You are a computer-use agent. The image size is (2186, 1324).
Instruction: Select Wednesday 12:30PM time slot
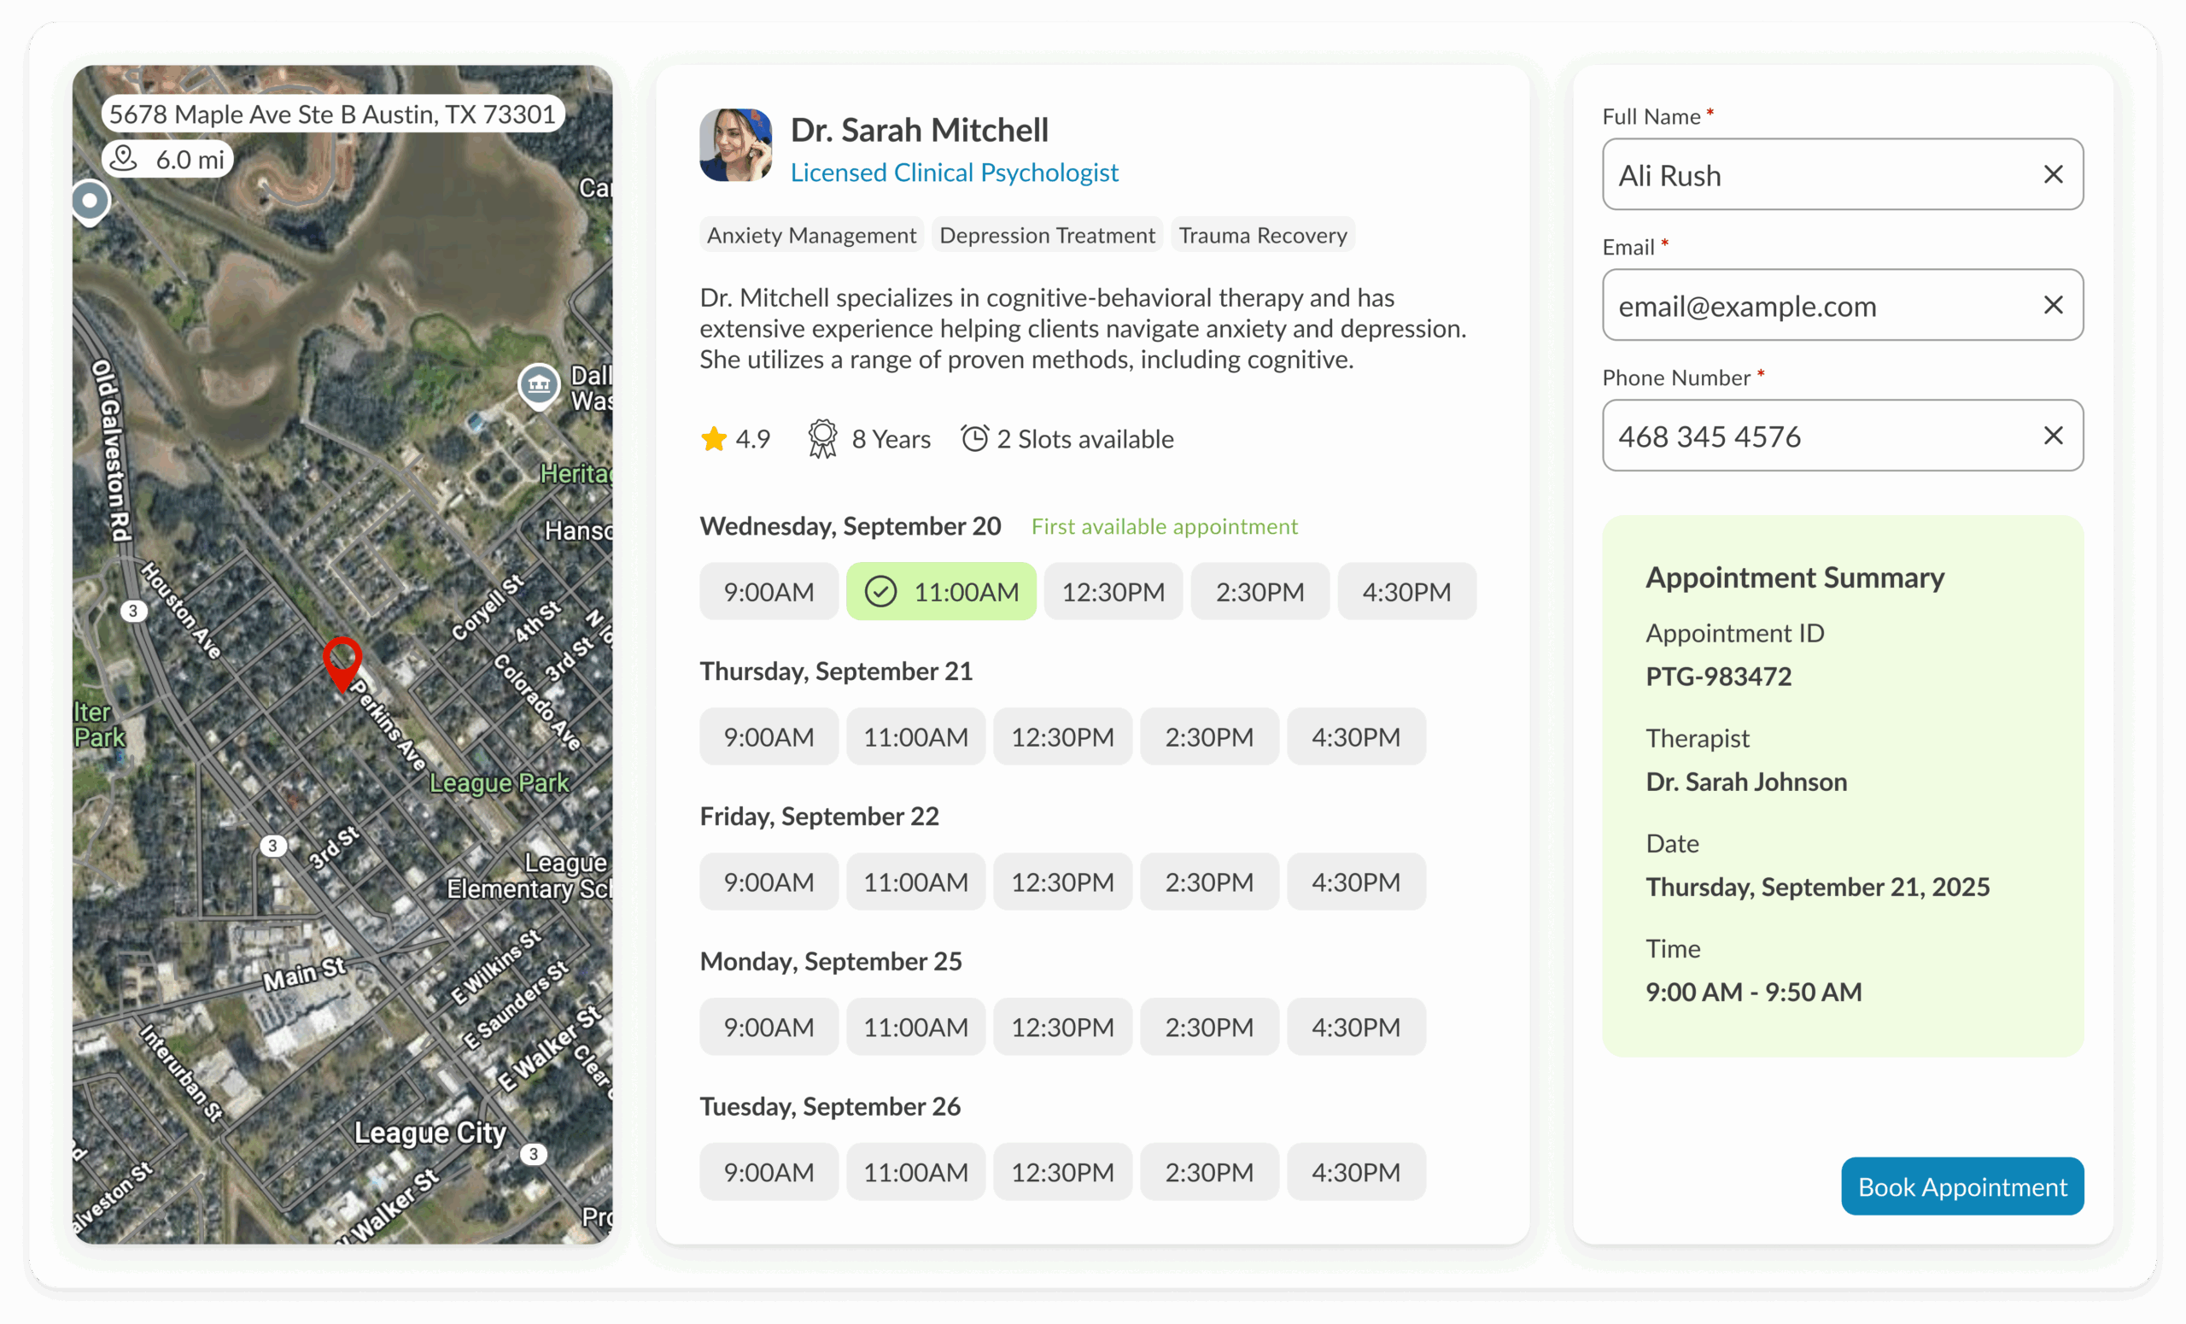[x=1113, y=591]
